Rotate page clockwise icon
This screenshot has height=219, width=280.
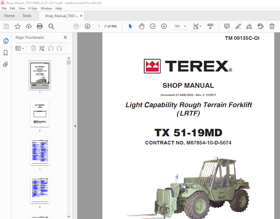click(x=59, y=48)
